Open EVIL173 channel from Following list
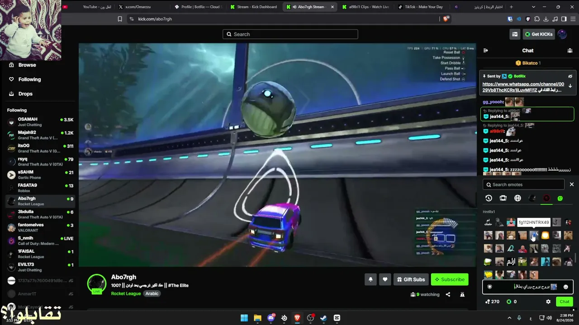Viewport: 579px width, 325px height. (40, 267)
